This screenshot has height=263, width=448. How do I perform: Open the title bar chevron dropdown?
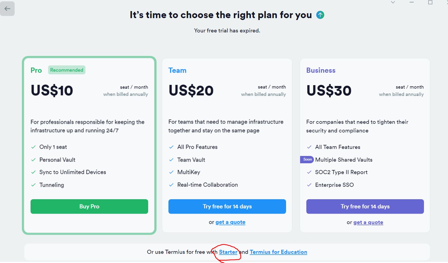[x=393, y=2]
